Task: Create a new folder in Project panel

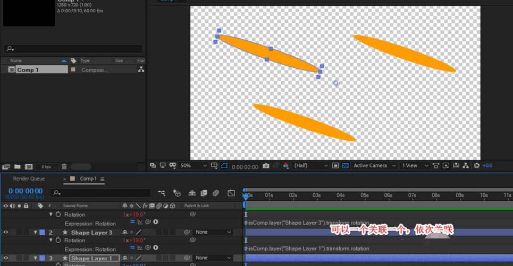Action: [17, 166]
